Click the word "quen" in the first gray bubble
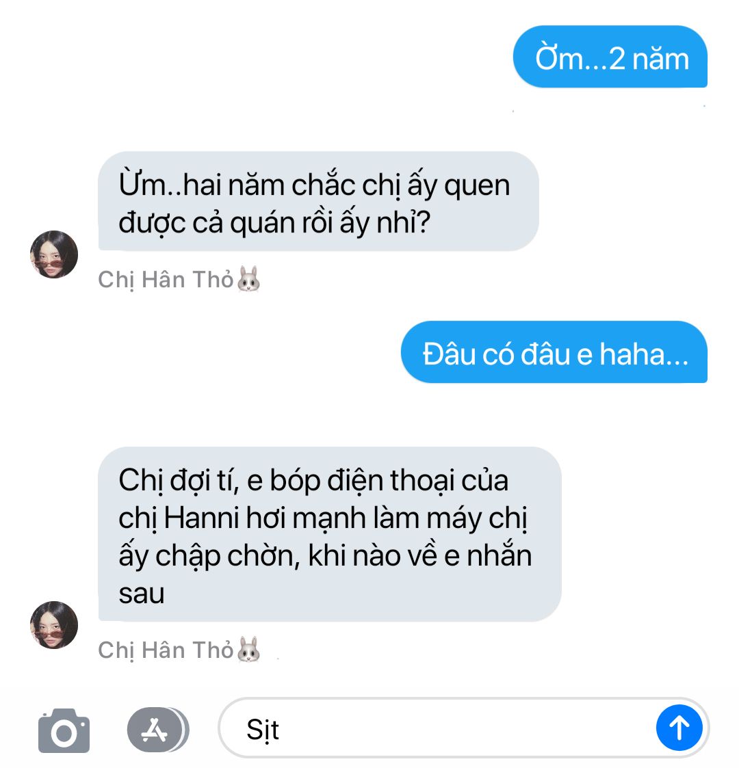Screen dimensions: 739x768 click(x=477, y=187)
